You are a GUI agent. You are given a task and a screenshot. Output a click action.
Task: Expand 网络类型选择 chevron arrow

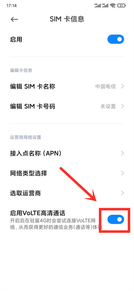coord(122,173)
